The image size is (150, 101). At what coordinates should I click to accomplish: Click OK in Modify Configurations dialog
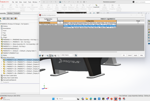click(x=124, y=55)
